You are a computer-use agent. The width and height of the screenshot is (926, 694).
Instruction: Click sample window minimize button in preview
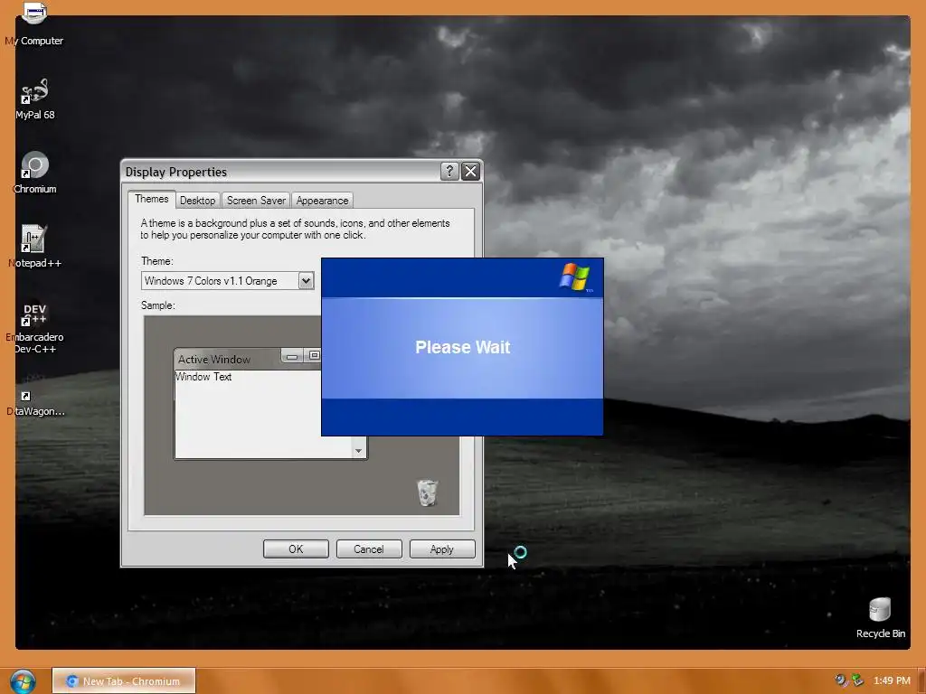292,356
